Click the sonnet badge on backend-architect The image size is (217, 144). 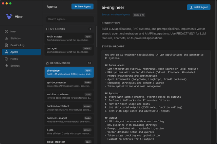click(87, 106)
